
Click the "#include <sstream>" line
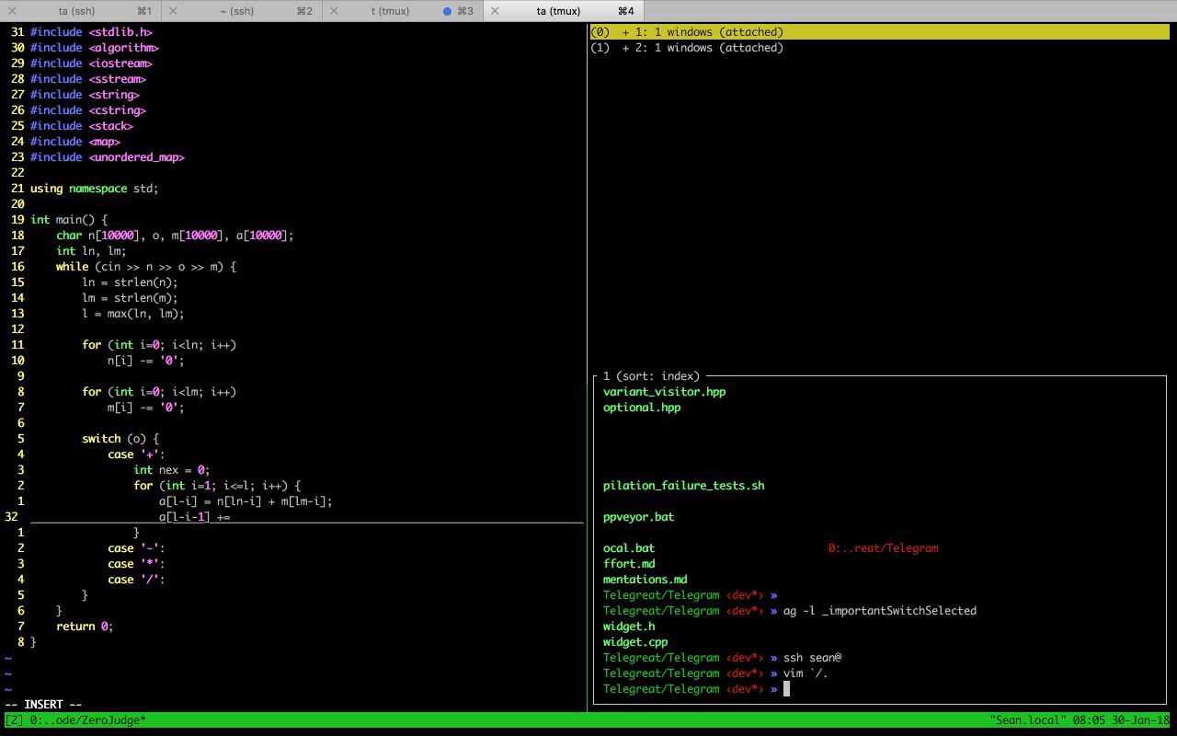[88, 79]
